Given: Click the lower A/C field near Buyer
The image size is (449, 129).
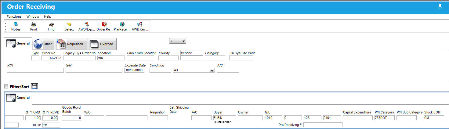Looking at the screenshot, I should coord(201,118).
